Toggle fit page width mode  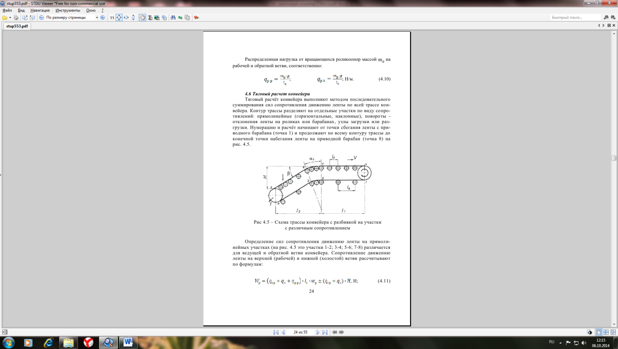click(x=126, y=17)
